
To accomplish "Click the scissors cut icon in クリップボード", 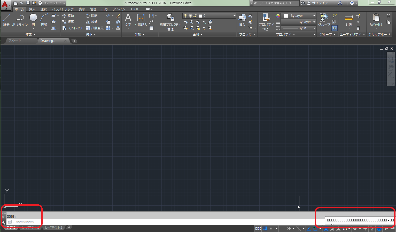I will [x=388, y=16].
